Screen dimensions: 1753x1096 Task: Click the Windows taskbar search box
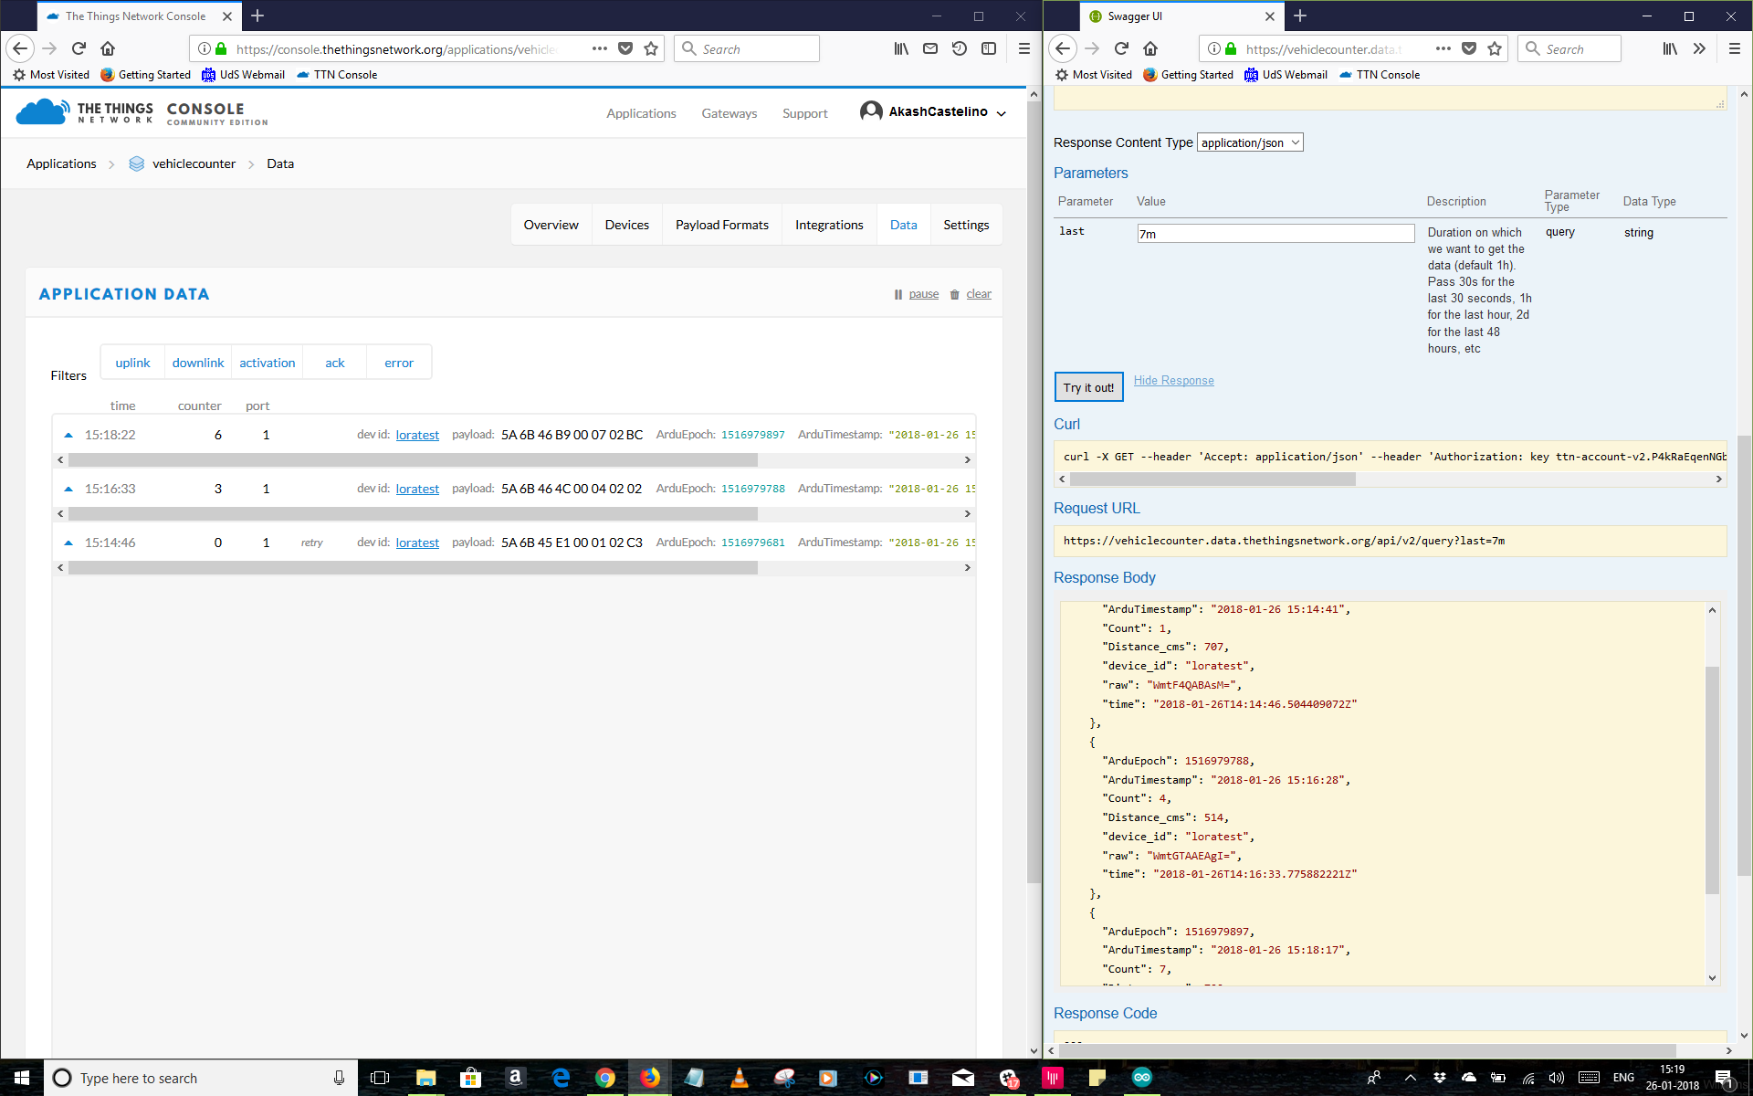(199, 1078)
